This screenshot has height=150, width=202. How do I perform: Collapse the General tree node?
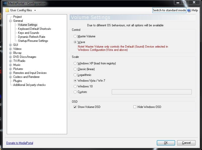click(10, 21)
